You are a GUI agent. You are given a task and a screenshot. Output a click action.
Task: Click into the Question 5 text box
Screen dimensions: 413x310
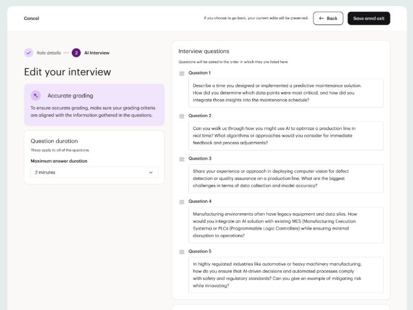[x=286, y=275]
